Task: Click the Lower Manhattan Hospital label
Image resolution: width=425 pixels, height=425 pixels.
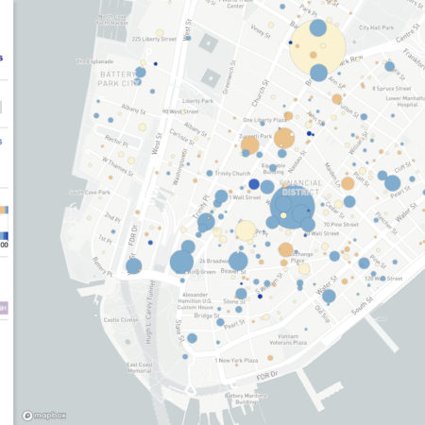Action: pos(406,101)
